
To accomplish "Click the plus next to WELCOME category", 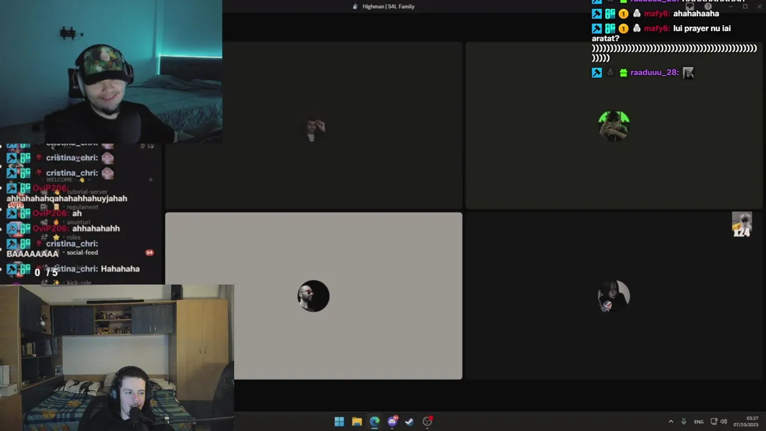I will click(150, 180).
